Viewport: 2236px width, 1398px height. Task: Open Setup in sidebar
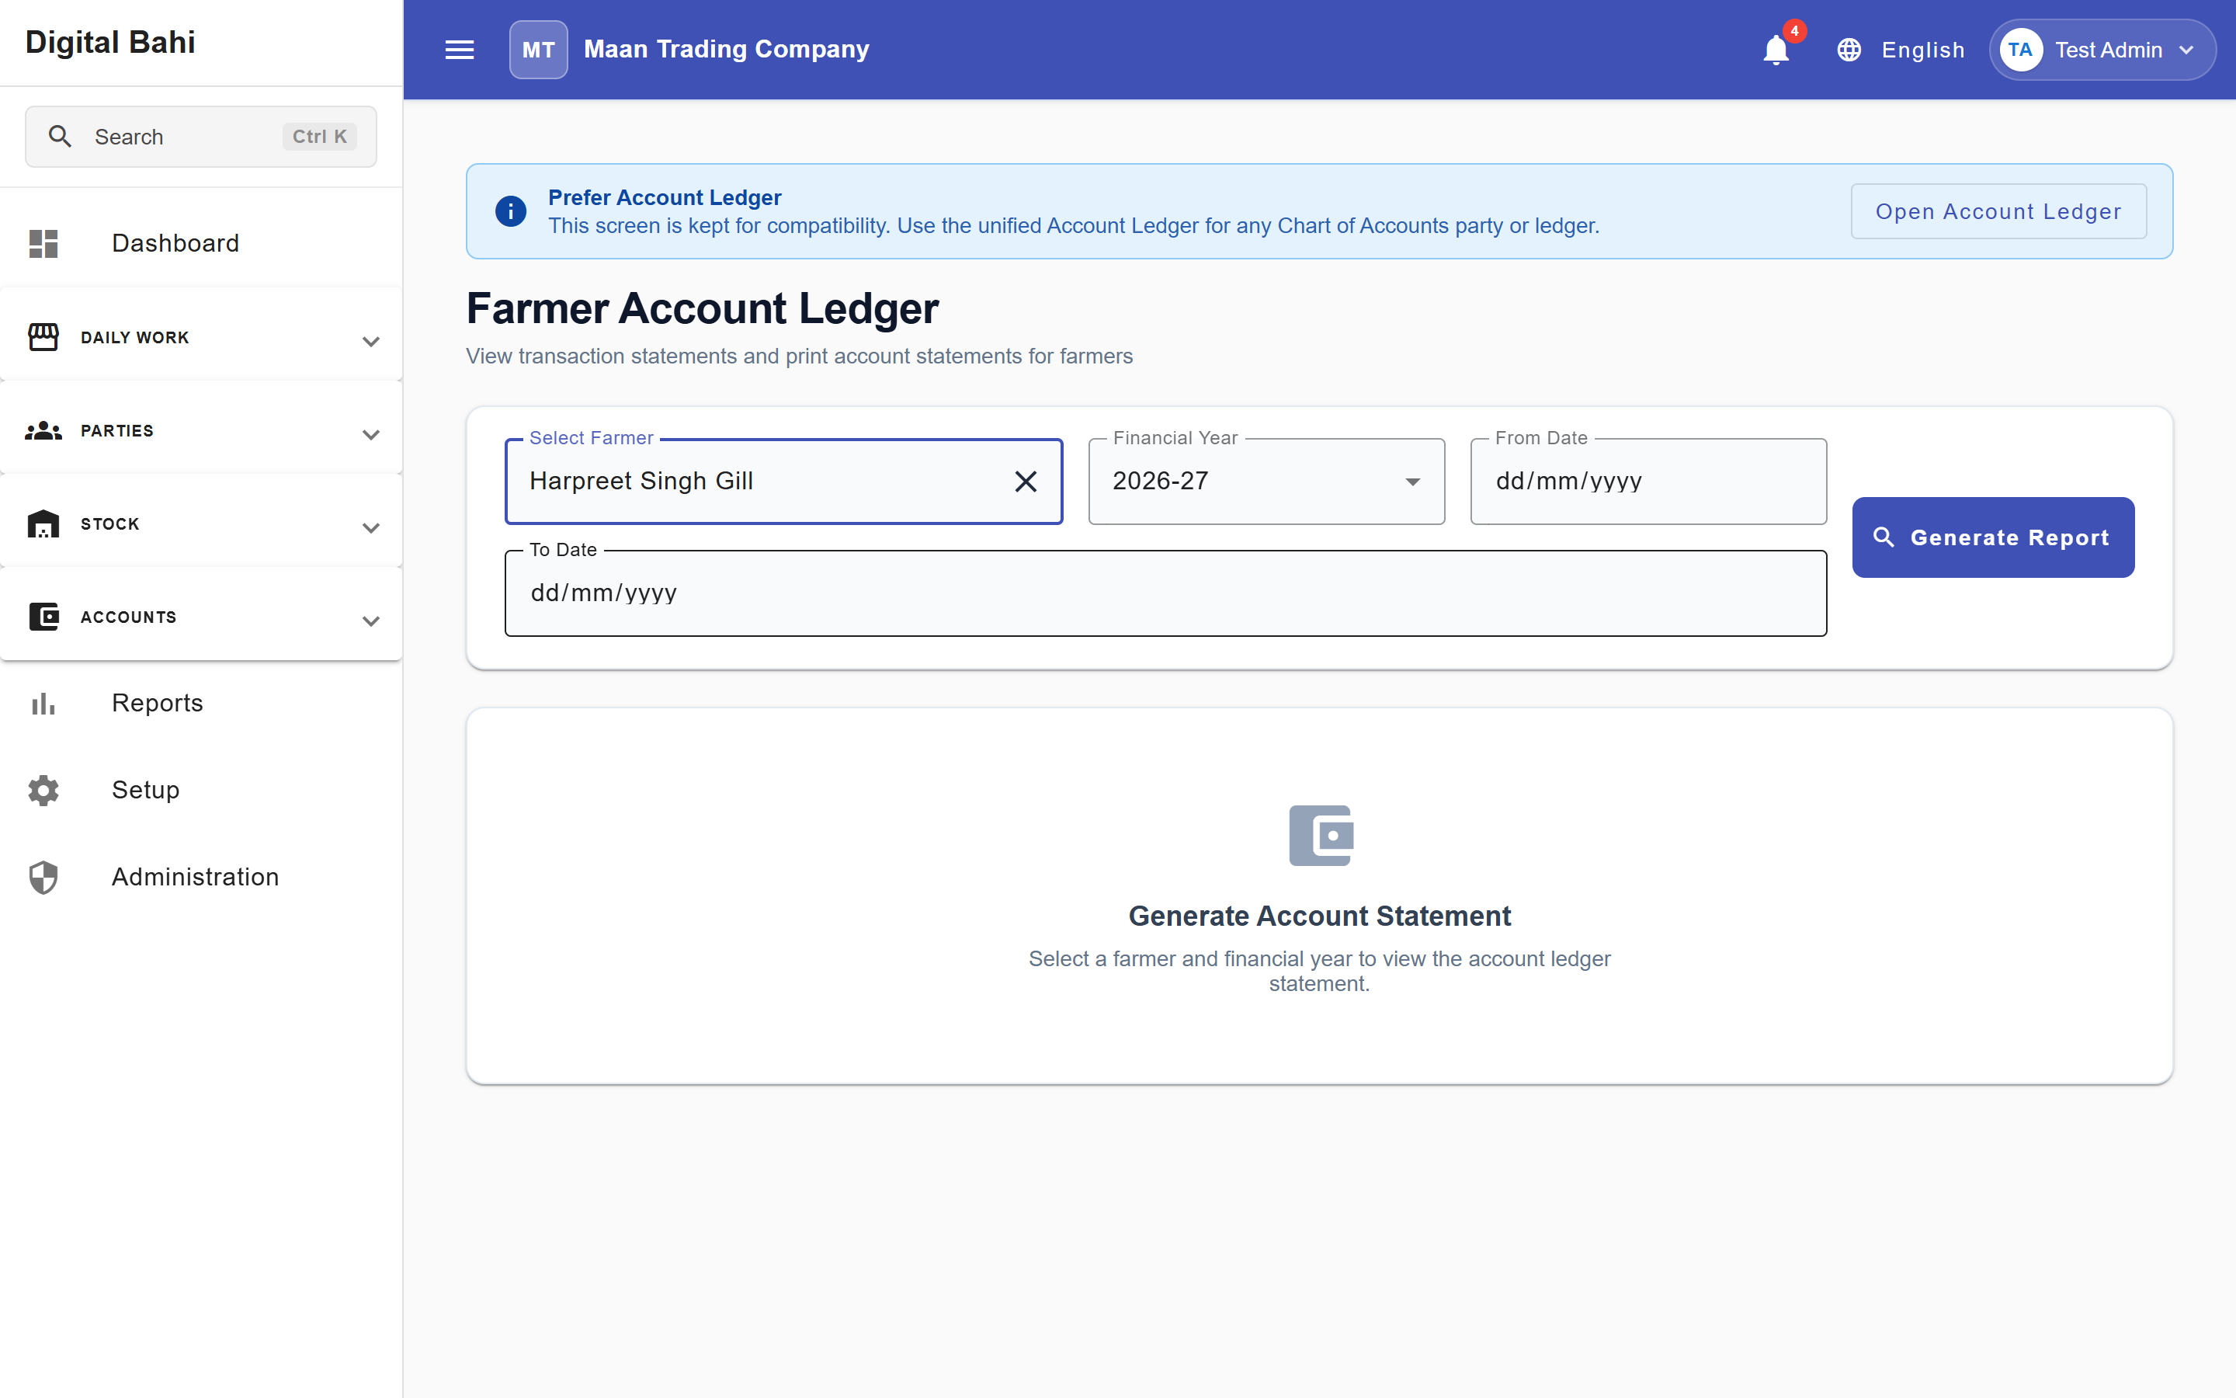[x=201, y=791]
